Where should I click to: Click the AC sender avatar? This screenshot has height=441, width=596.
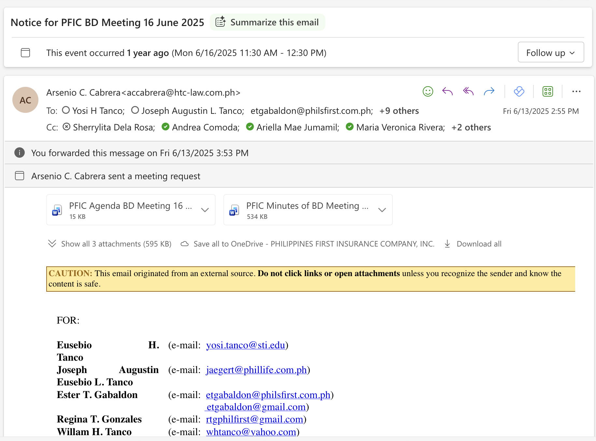25,100
